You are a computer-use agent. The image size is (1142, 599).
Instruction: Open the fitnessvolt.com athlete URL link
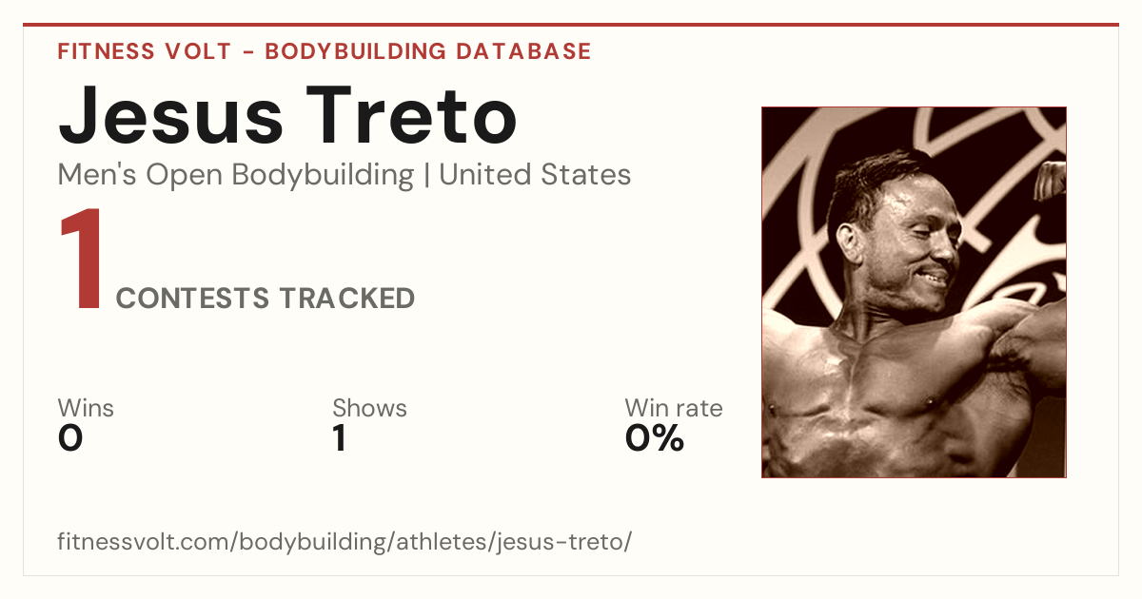[x=345, y=542]
